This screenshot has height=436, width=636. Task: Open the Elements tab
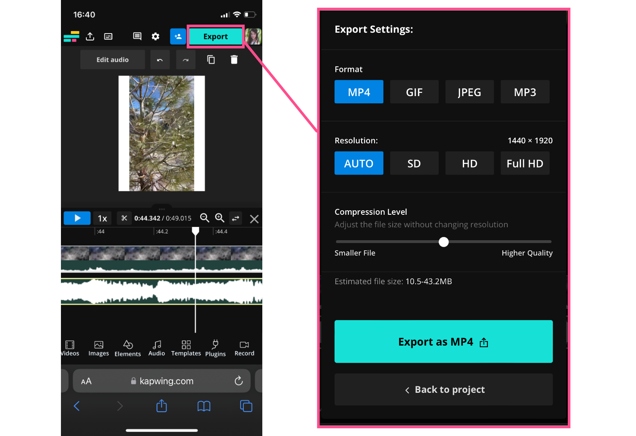click(x=128, y=348)
